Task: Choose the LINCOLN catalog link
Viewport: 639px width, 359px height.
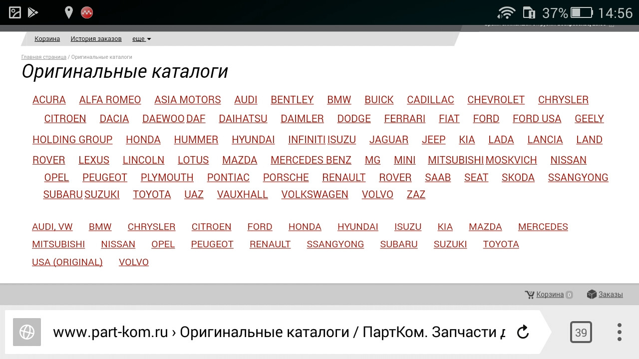Action: [x=143, y=160]
